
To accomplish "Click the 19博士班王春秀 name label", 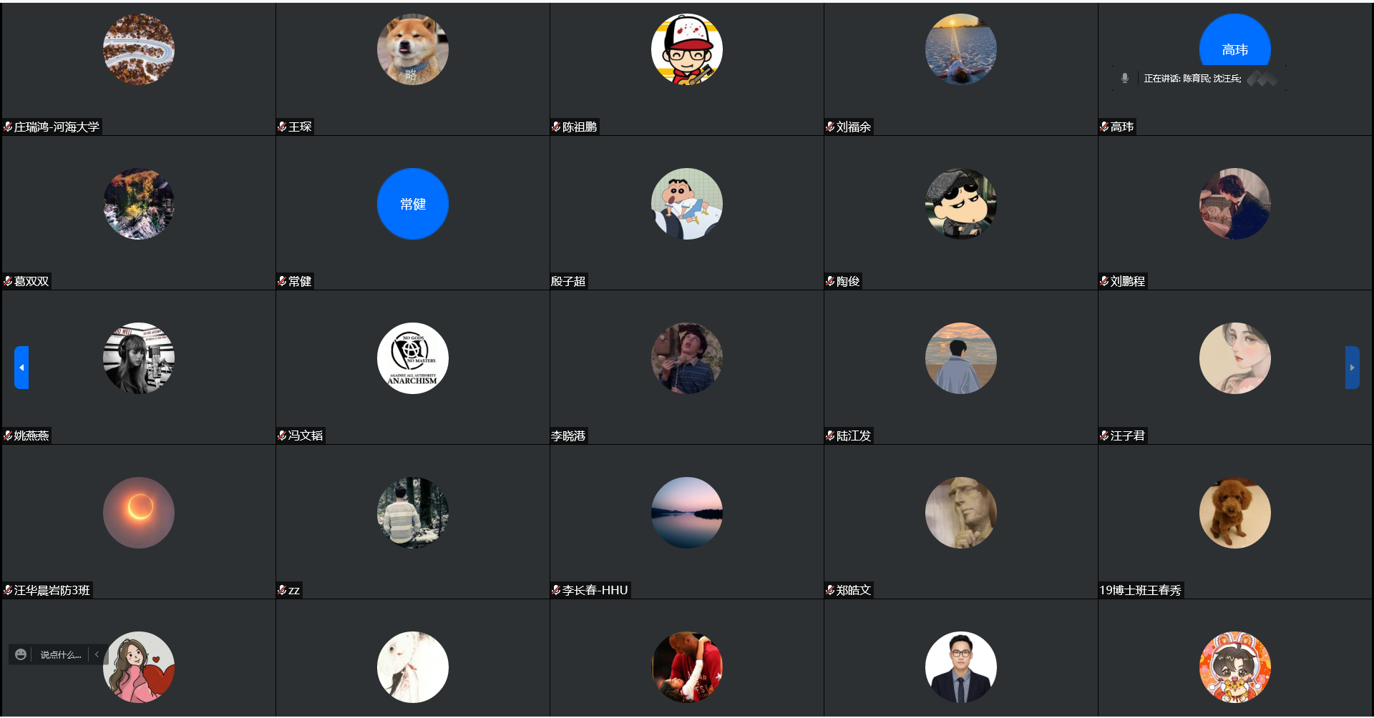I will (1141, 590).
